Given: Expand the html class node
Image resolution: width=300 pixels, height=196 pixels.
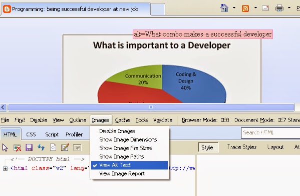Looking at the screenshot, I should click(5, 168).
